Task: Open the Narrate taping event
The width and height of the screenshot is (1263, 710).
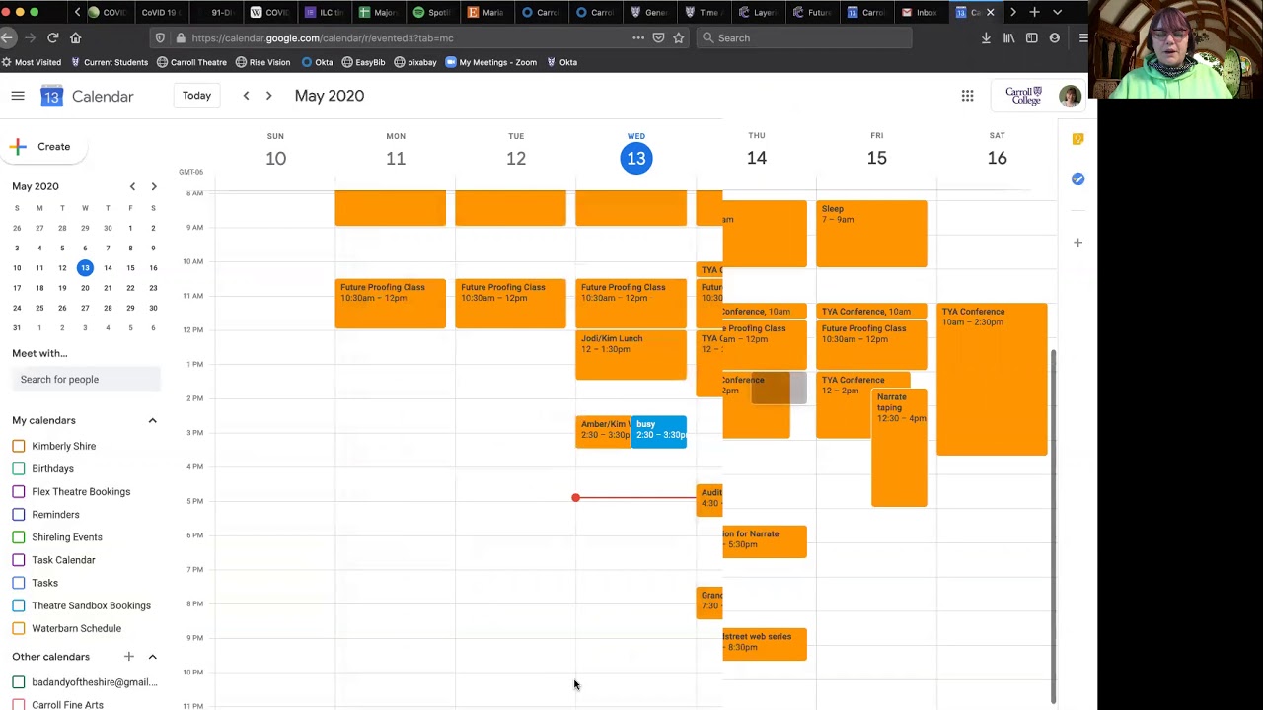Action: pyautogui.click(x=899, y=449)
